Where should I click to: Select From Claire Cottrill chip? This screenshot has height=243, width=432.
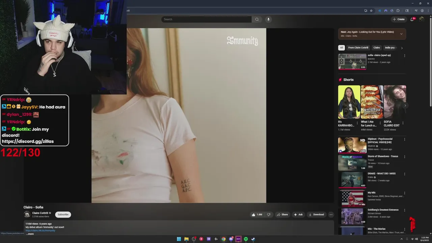(358, 48)
